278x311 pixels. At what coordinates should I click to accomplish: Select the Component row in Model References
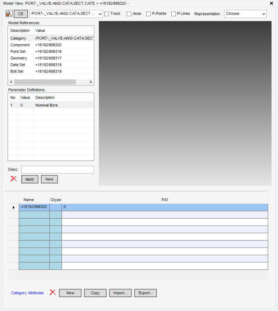(x=51, y=45)
